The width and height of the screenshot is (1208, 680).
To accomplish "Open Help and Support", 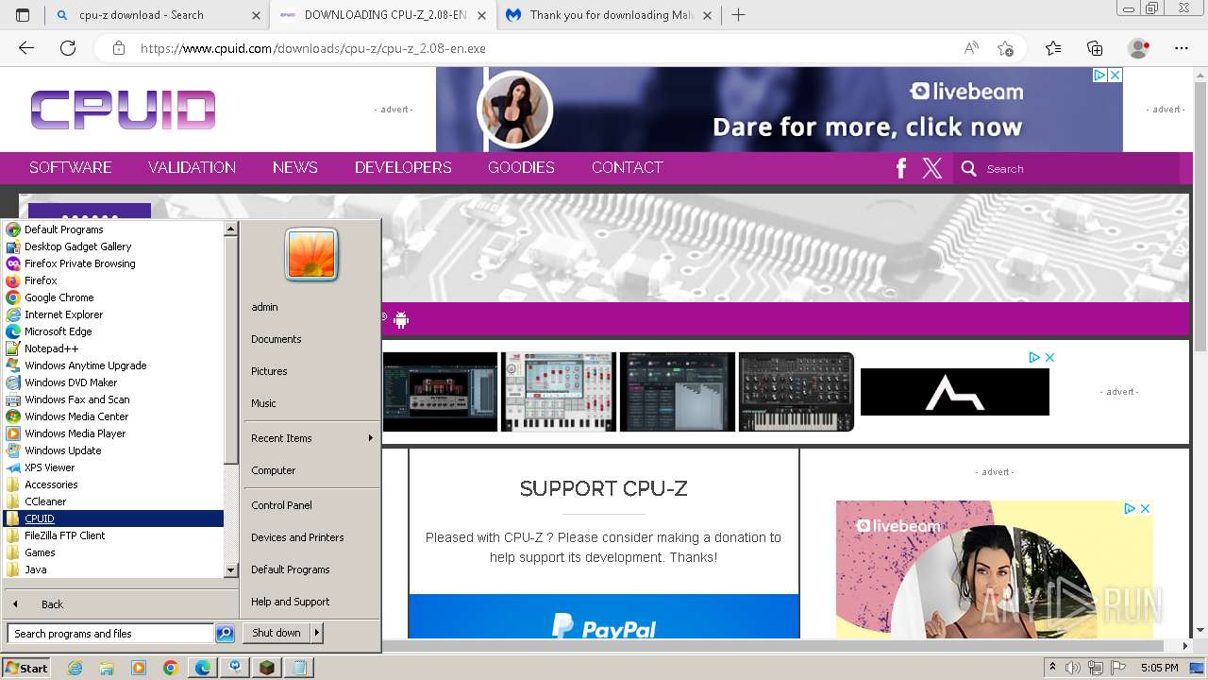I will click(290, 602).
